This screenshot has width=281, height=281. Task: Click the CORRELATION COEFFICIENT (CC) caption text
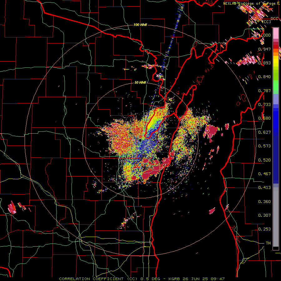click(x=98, y=279)
